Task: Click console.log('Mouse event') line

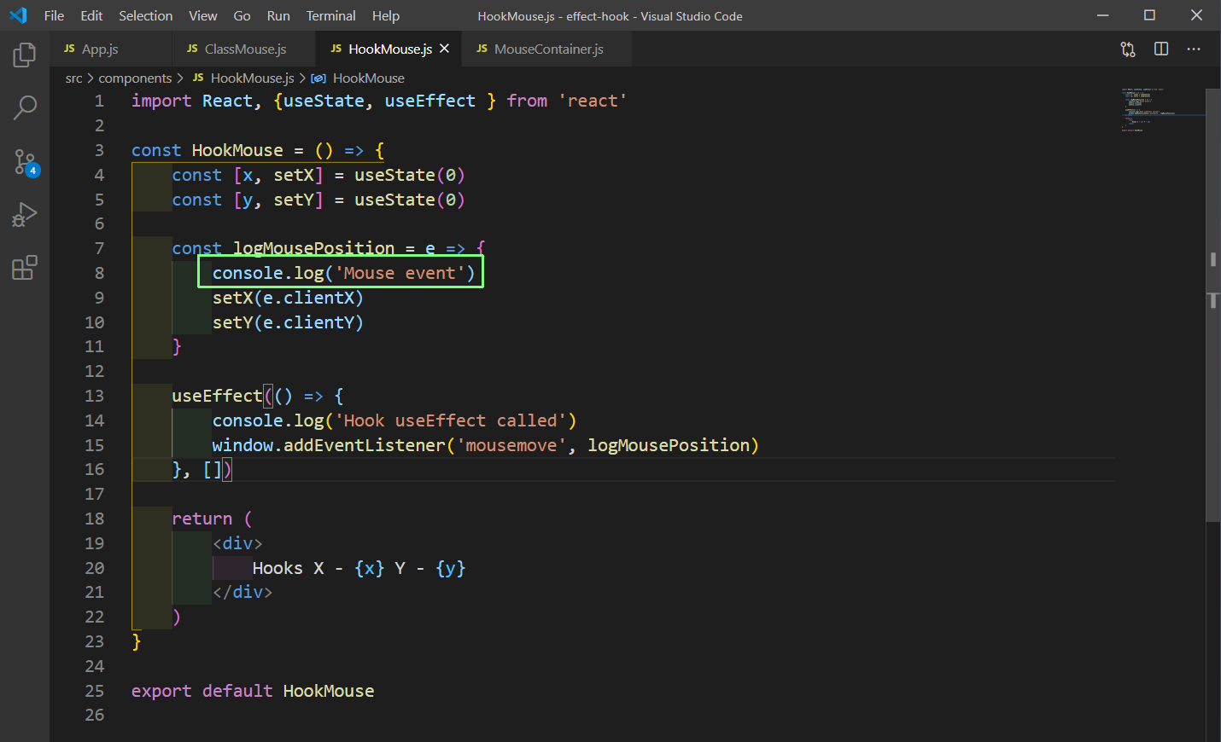Action: click(x=343, y=273)
